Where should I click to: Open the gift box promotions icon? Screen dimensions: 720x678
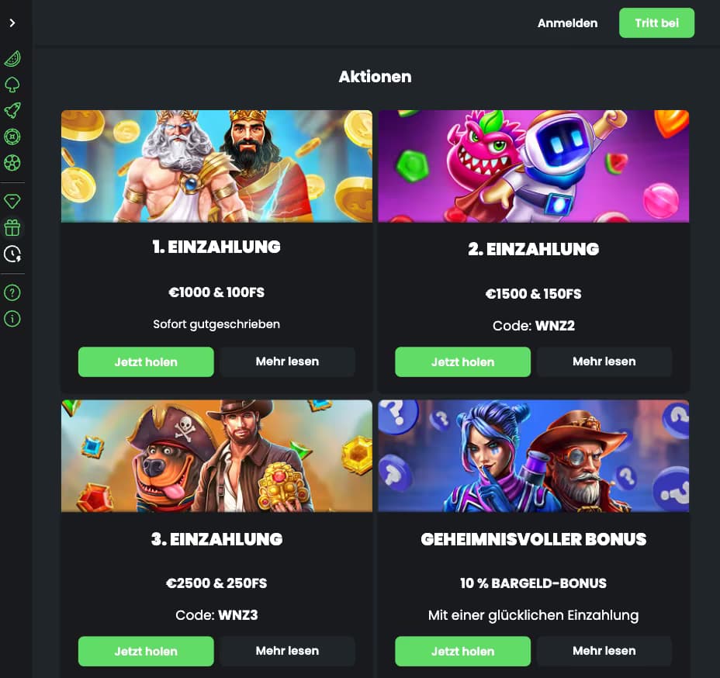pyautogui.click(x=12, y=228)
